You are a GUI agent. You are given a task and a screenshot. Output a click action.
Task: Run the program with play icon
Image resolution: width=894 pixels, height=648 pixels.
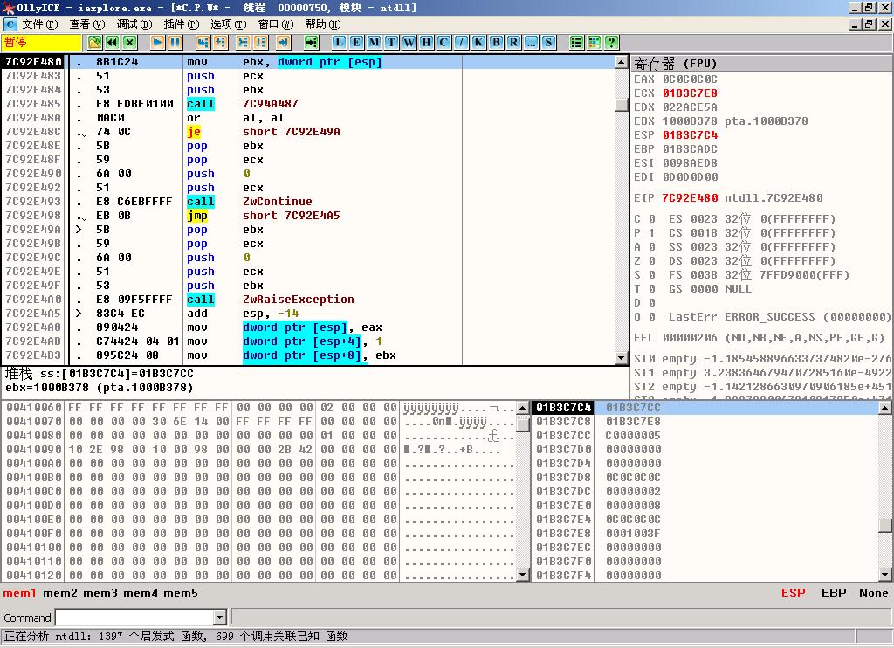pyautogui.click(x=158, y=42)
